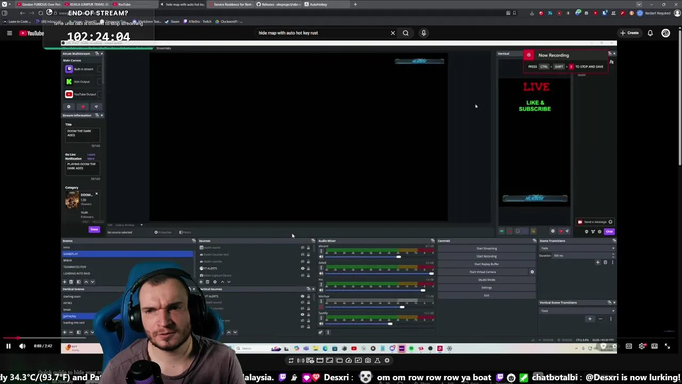Switch to Releases obsproject browser tab
Image resolution: width=682 pixels, height=384 pixels.
click(x=279, y=4)
